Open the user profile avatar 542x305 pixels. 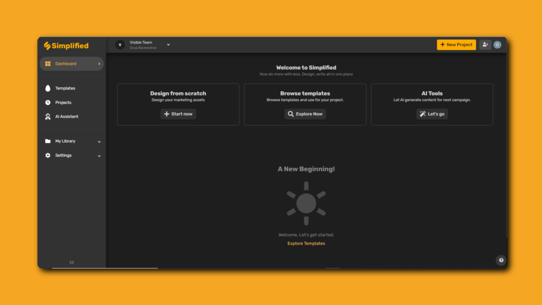(498, 44)
